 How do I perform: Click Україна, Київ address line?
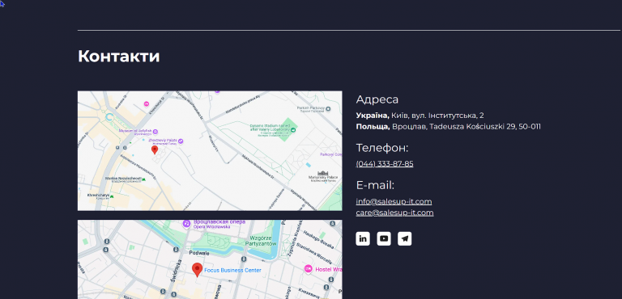point(420,116)
